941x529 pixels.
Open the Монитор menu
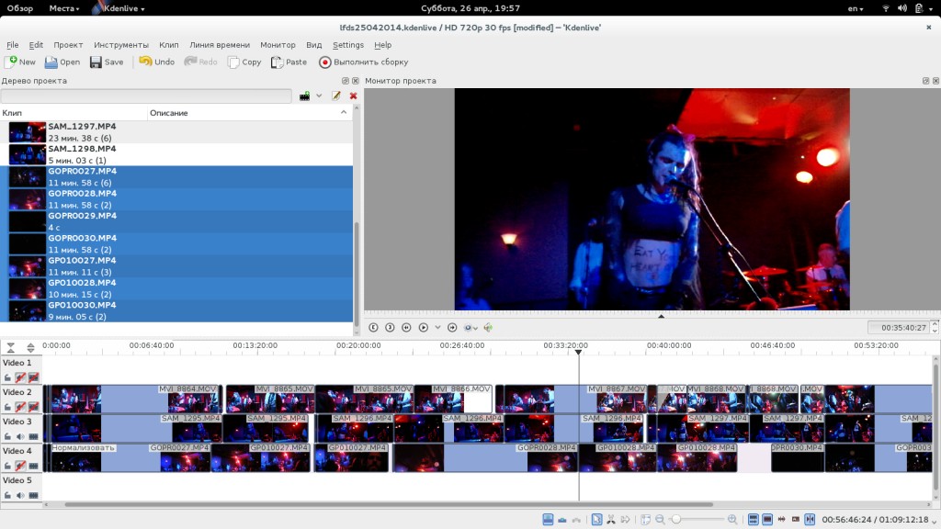(x=278, y=45)
